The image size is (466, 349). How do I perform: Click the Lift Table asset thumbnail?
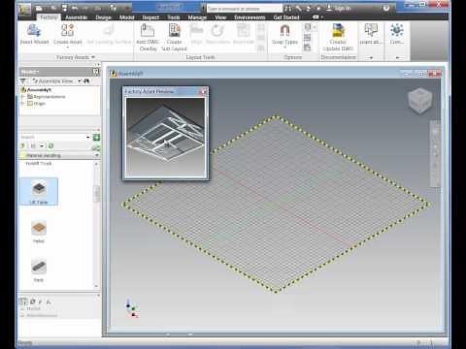39,188
